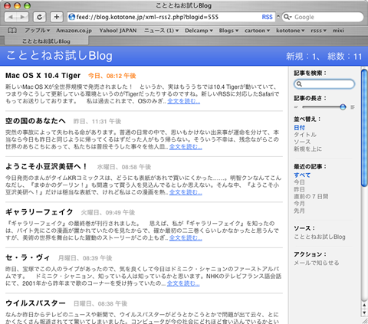Open the Mac OS X 10.4 Tiger article title
Viewport: 368px width, 324px height.
[43, 76]
